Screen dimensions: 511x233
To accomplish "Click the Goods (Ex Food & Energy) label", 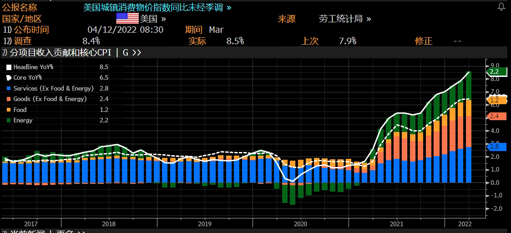I will pos(50,99).
